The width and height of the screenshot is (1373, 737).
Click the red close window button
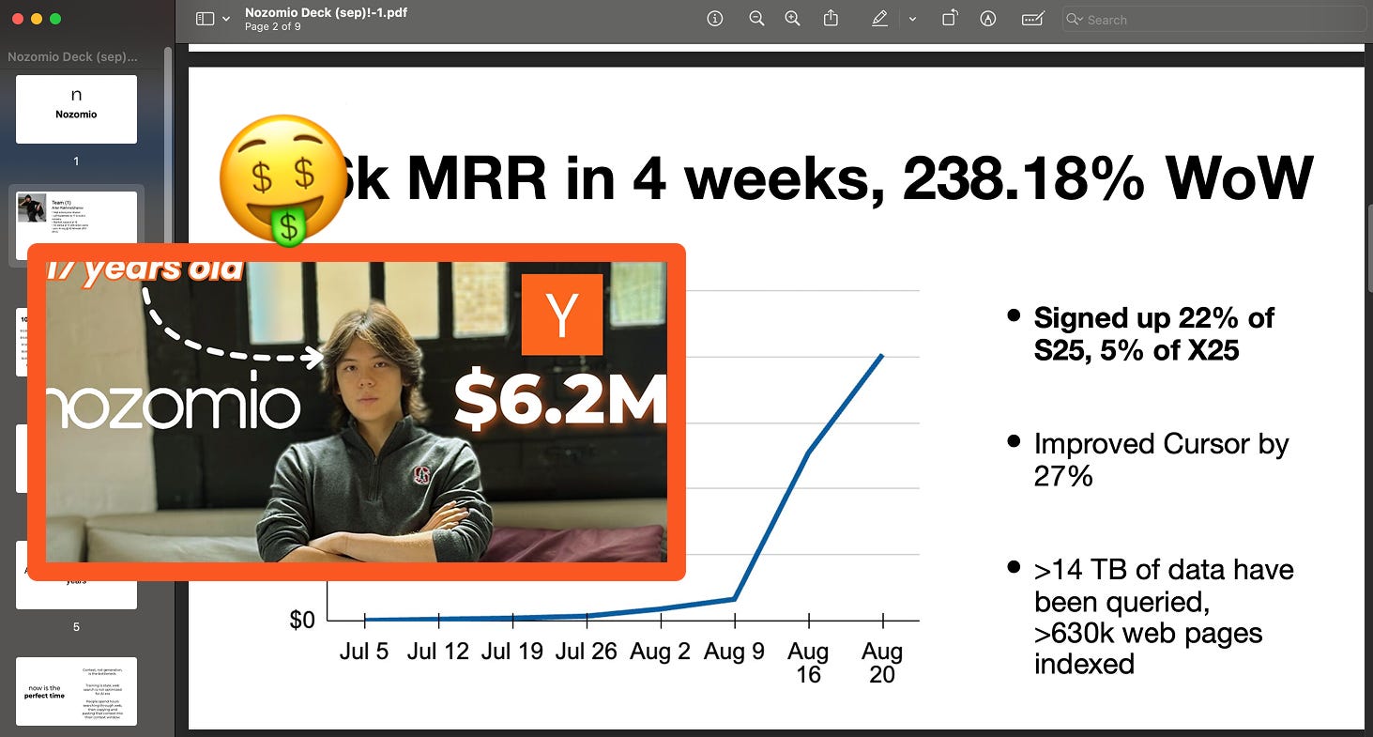click(19, 19)
